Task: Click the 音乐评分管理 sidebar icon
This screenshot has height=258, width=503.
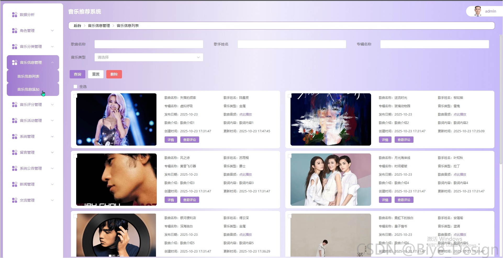Action: [x=15, y=105]
